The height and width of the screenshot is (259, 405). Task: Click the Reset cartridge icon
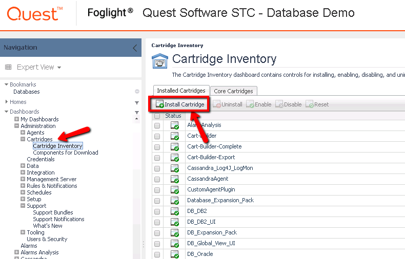pos(310,104)
